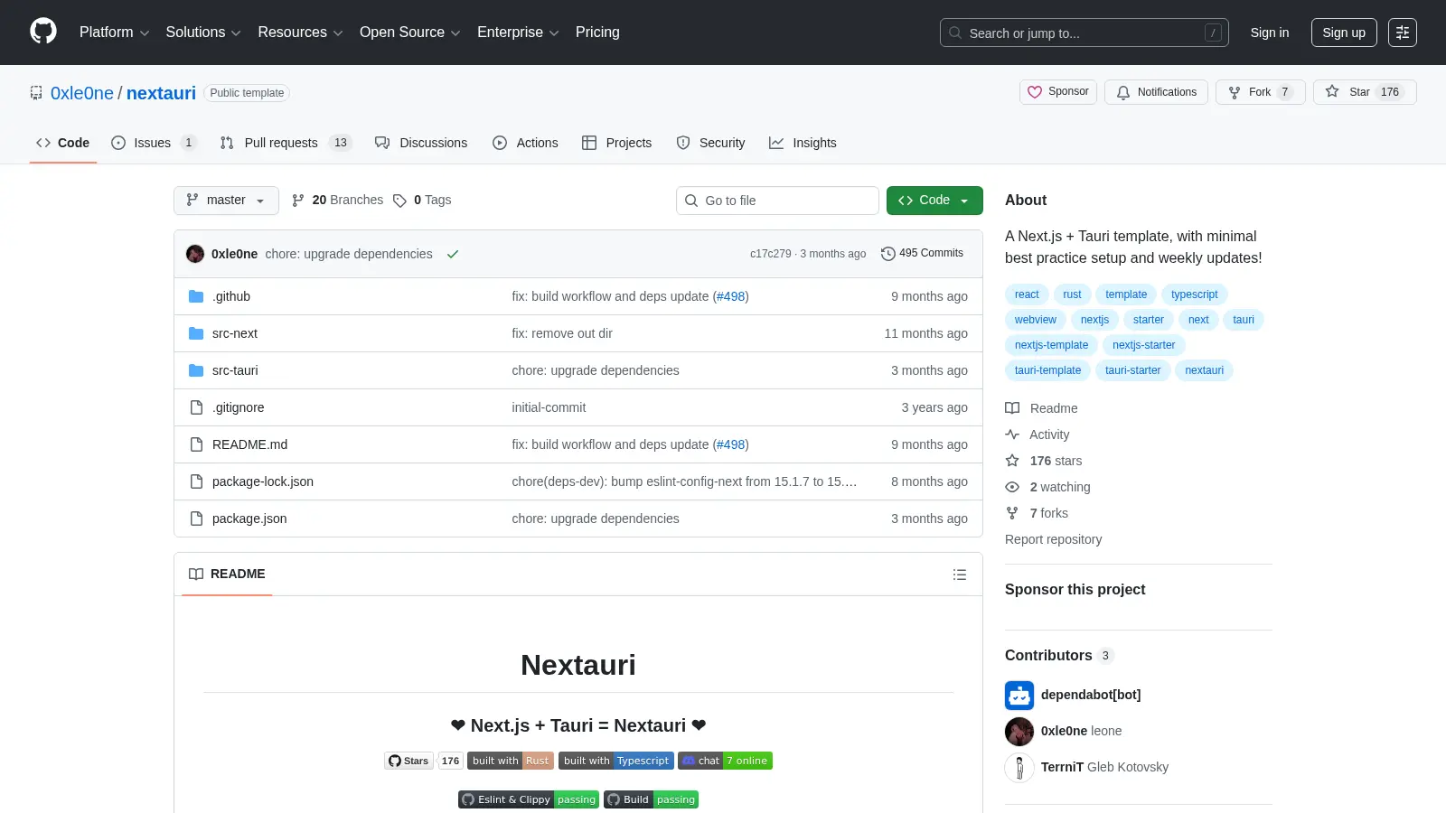
Task: Open dependabot[bot] contributor avatar
Action: coord(1019,695)
